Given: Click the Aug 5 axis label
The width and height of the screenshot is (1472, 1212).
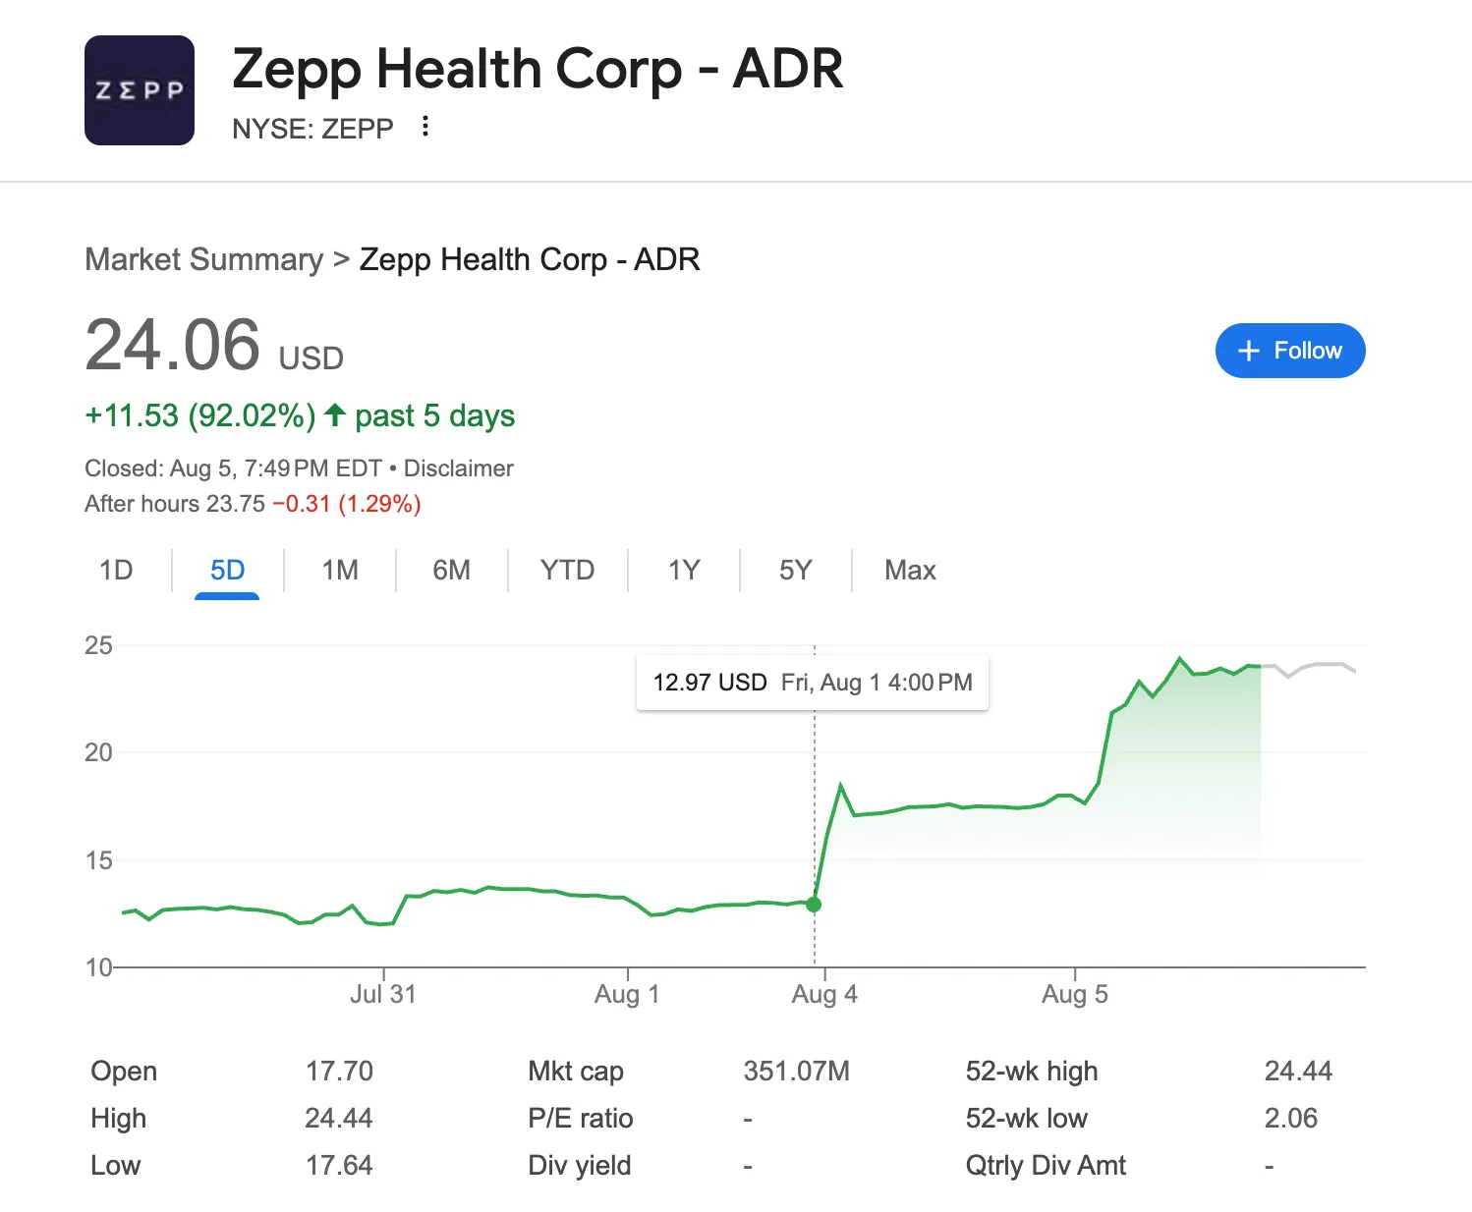Looking at the screenshot, I should coord(1074,994).
